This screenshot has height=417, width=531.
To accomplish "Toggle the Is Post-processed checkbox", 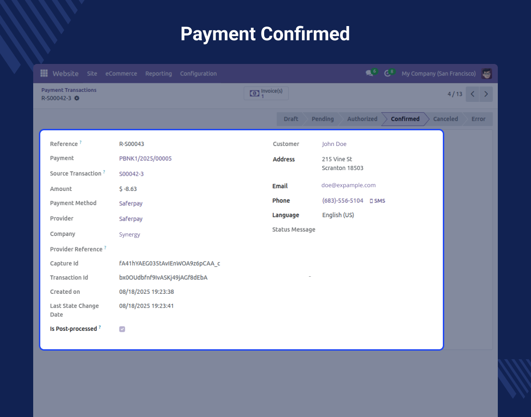I will [x=122, y=329].
